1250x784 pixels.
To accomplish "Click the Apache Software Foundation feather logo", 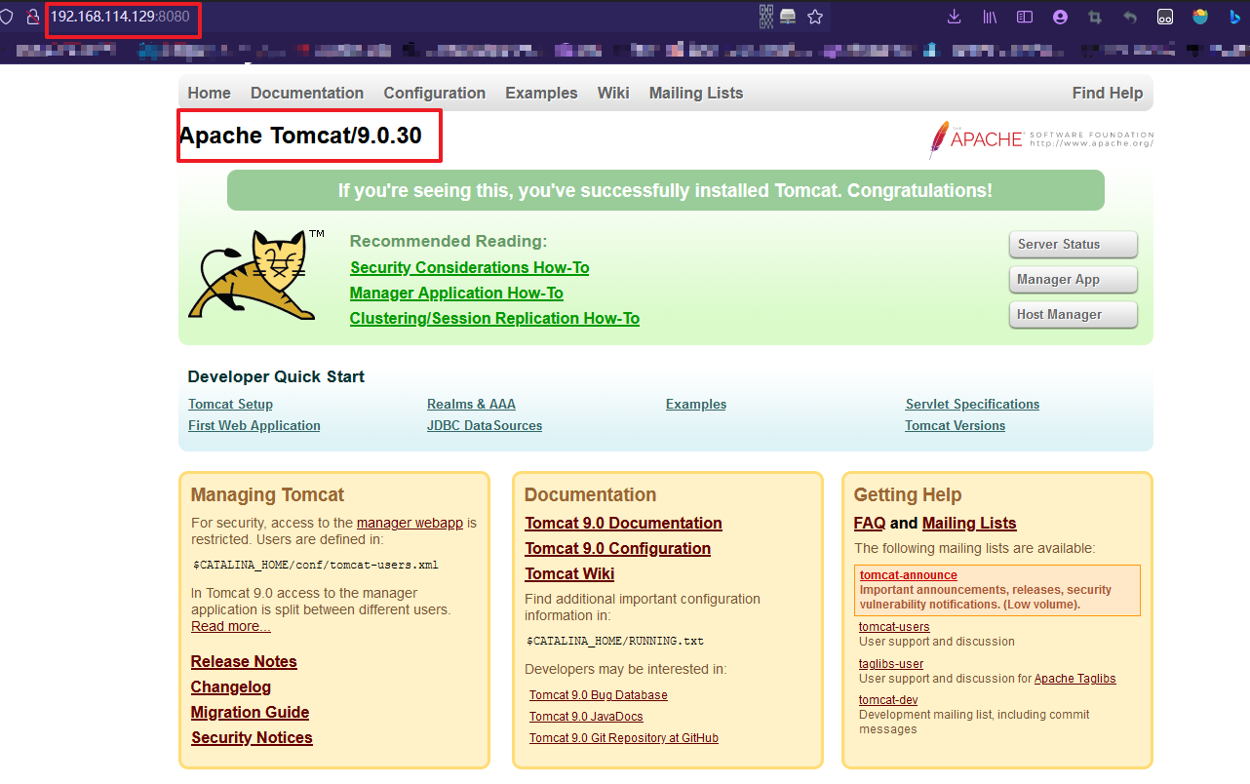I will 1040,138.
